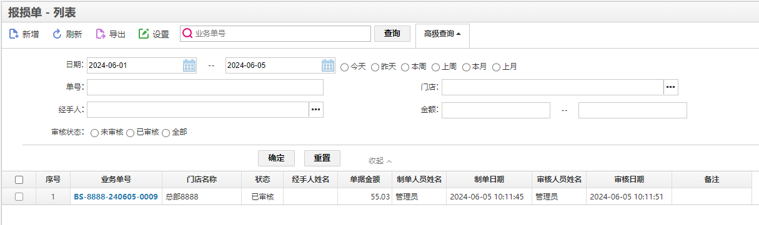Viewport: 759px width, 225px height.
Task: Click the ellipsis button beside 门店 field
Action: (x=671, y=87)
